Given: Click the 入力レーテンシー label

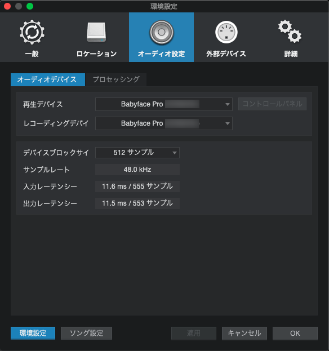Looking at the screenshot, I should [50, 186].
